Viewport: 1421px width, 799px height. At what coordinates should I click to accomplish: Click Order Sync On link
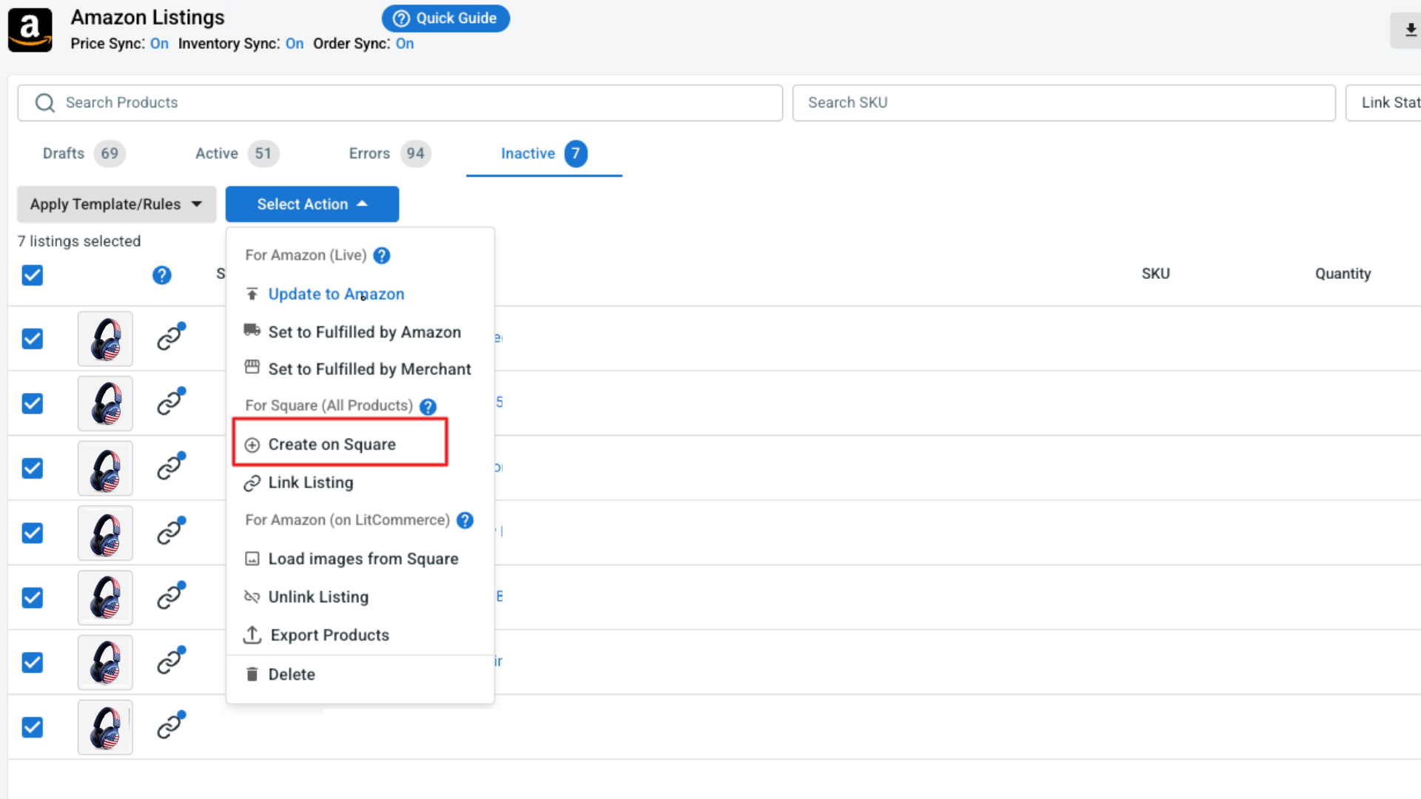pos(405,44)
